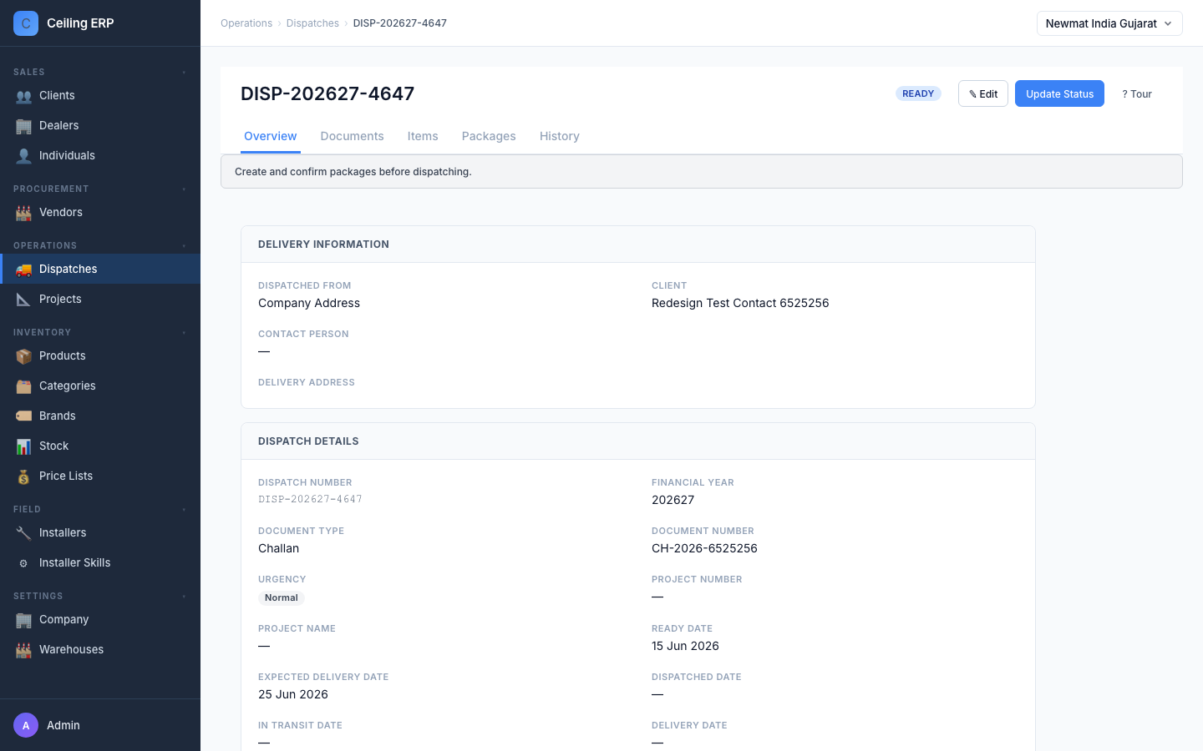Image resolution: width=1203 pixels, height=751 pixels.
Task: Click the ready date 15 Jun 2026
Action: click(x=685, y=646)
